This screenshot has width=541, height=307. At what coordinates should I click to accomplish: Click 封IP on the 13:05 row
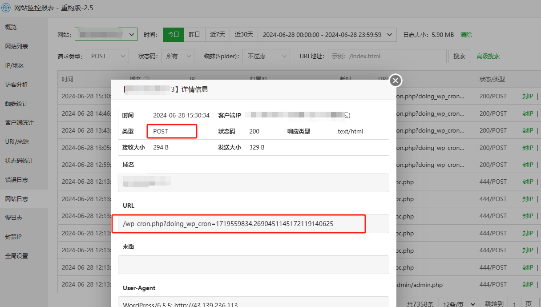click(528, 148)
